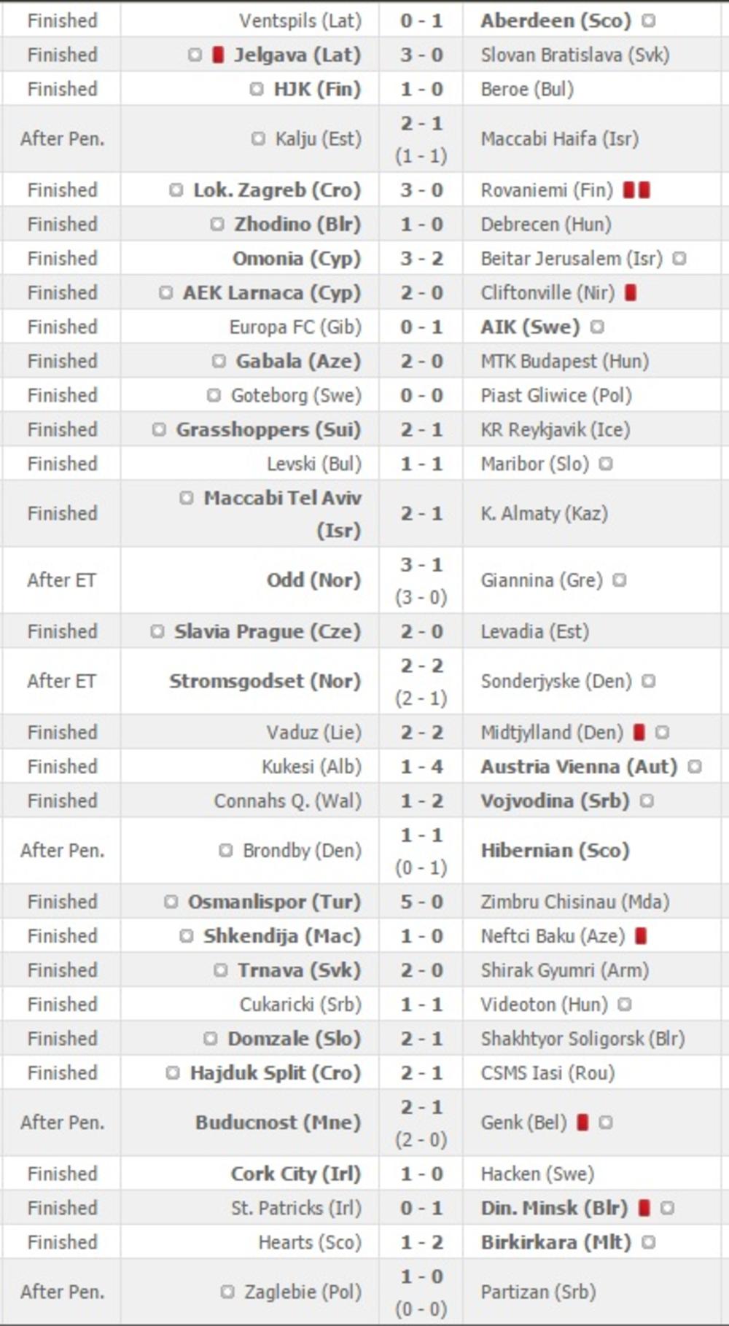Click the double red cards beside Rovaniemi

[636, 190]
